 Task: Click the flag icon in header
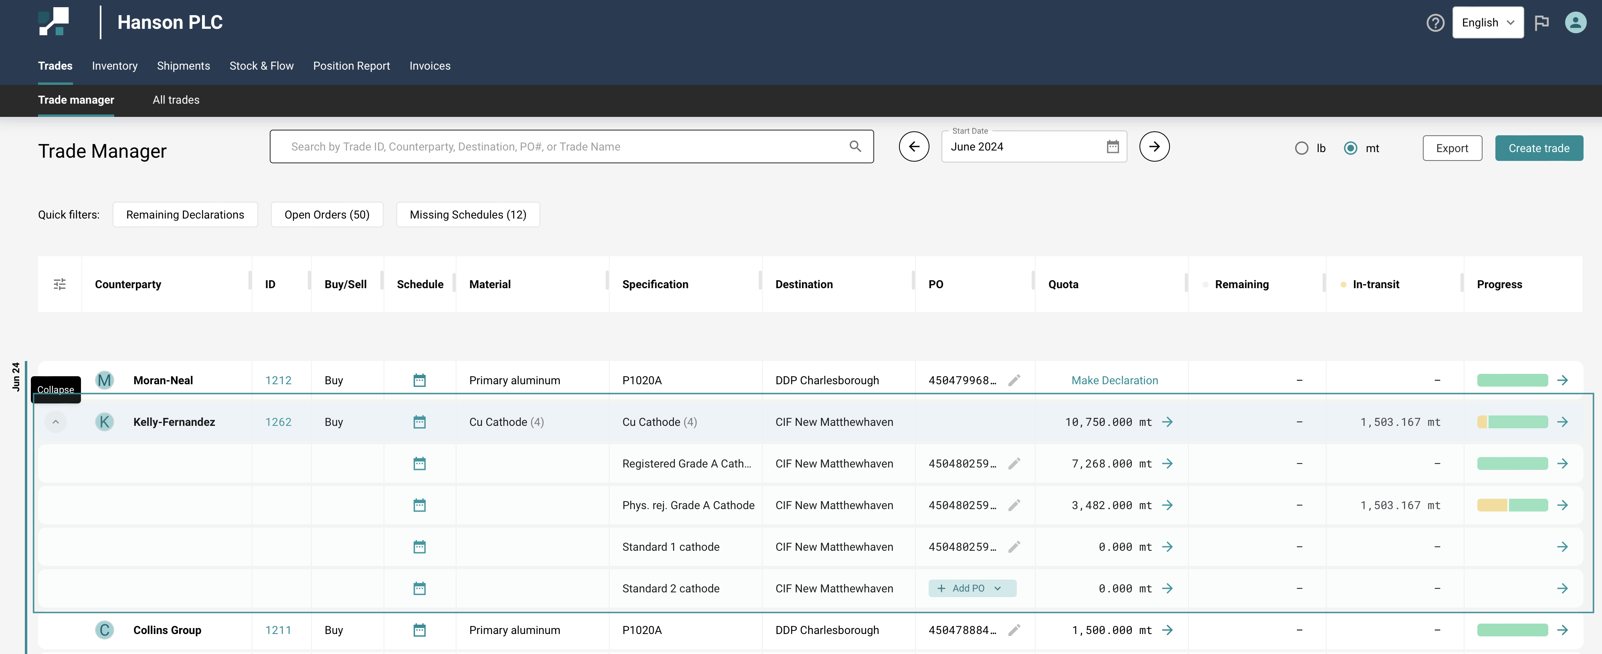coord(1541,23)
